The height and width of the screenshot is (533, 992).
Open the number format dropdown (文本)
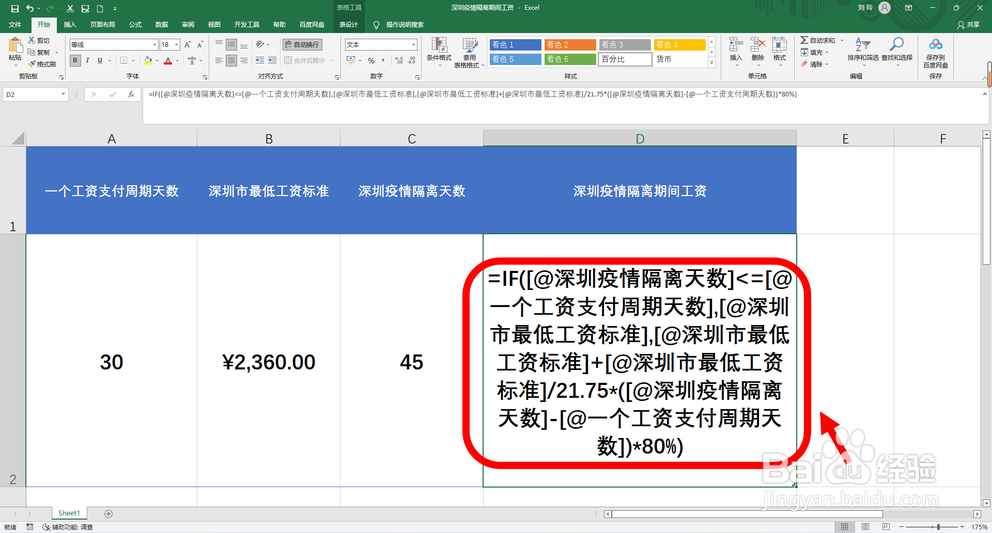413,45
